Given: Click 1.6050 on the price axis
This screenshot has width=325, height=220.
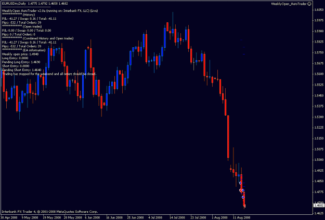Looking at the screenshot, I should coord(319,10).
